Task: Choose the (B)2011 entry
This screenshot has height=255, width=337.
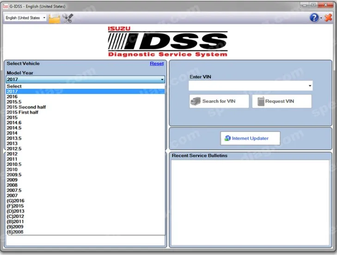Action: (x=86, y=222)
